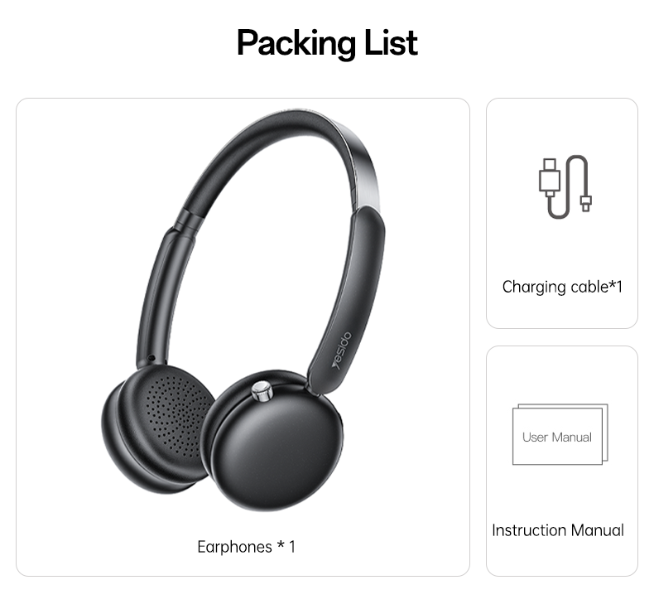Click the User Manual text inside booklet

[557, 437]
